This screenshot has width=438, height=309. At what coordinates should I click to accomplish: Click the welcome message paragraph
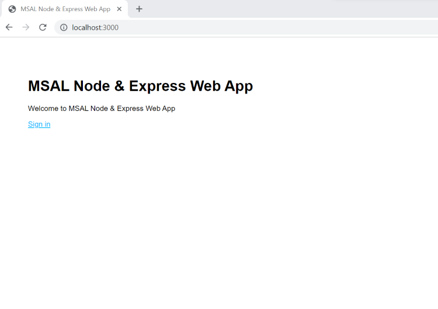(x=102, y=109)
